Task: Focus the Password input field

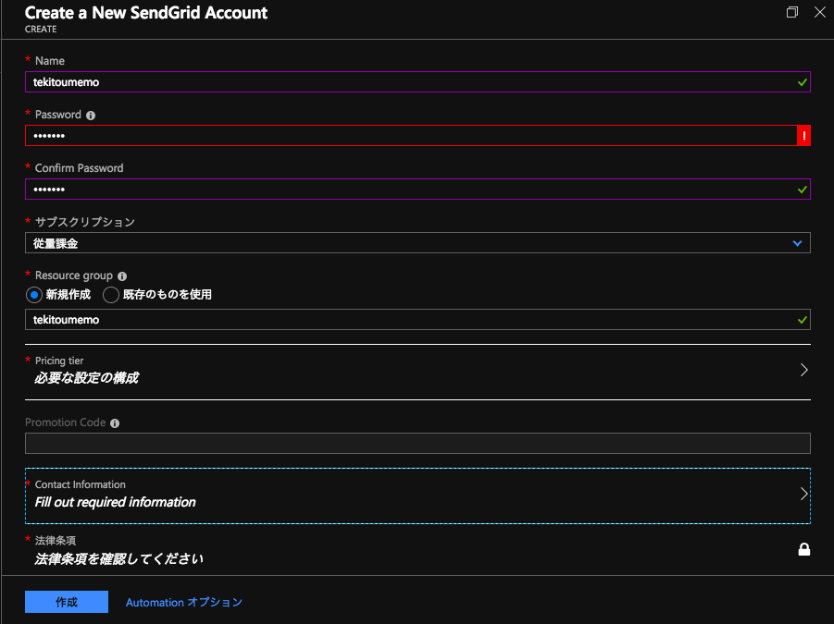Action: (411, 136)
